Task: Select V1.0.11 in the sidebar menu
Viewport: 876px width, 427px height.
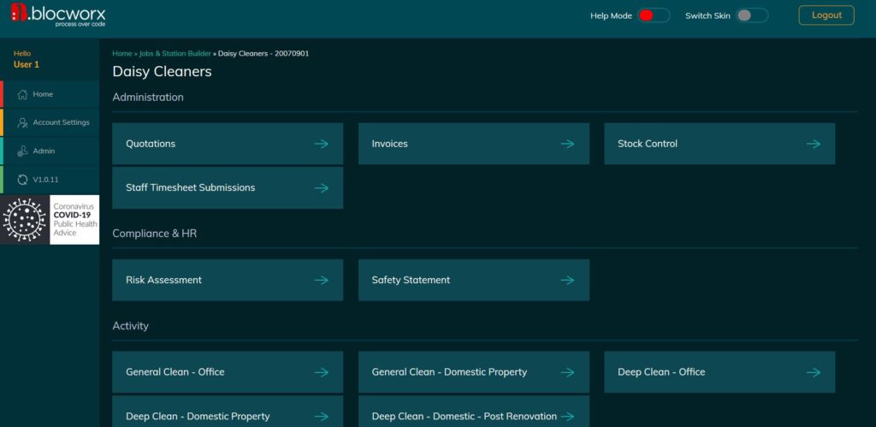Action: 50,180
